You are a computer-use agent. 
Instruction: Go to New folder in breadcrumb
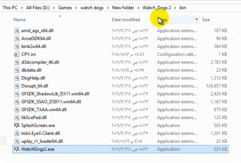click(123, 8)
